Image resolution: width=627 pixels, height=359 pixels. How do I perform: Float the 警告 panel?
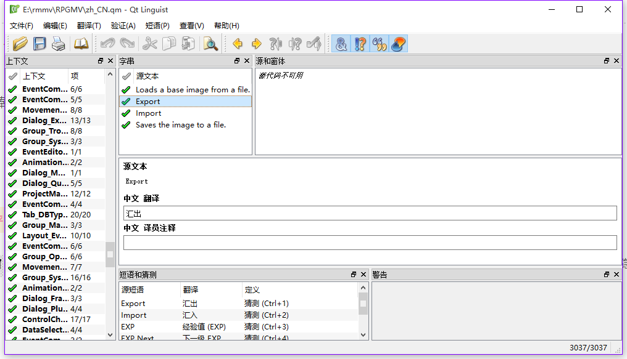(607, 275)
